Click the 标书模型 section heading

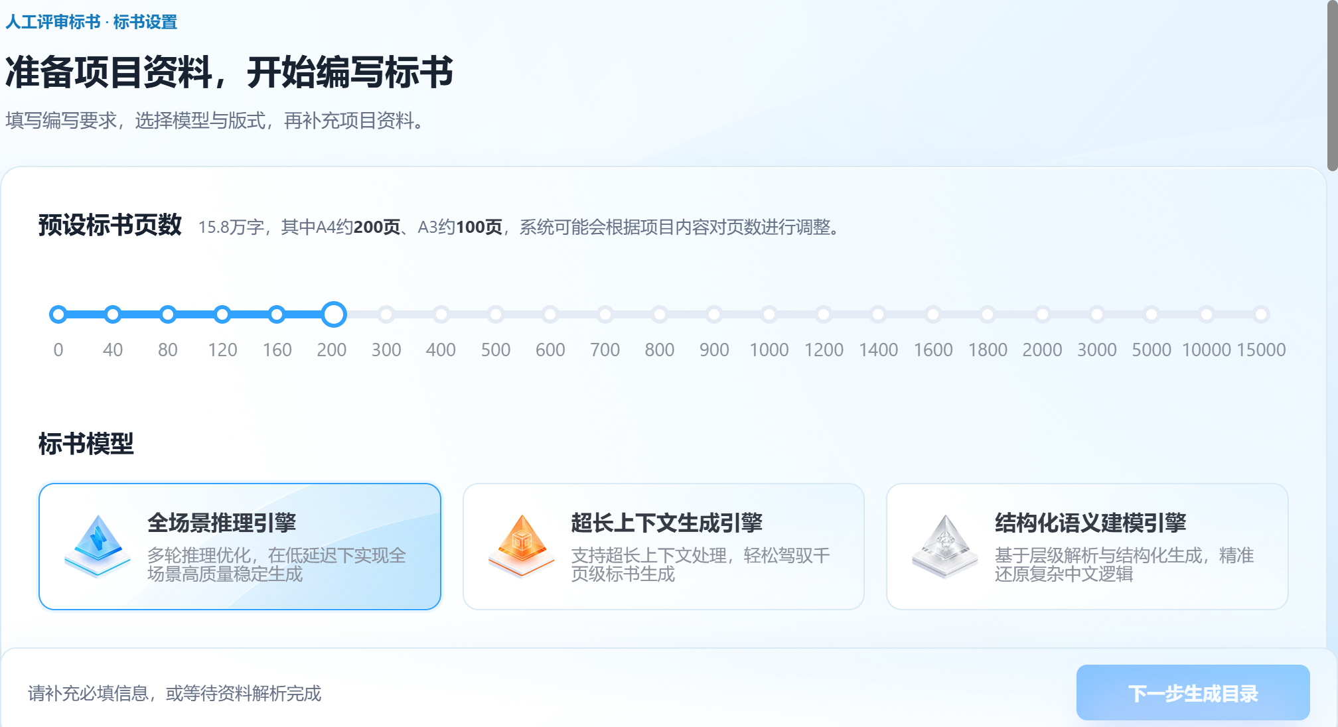pyautogui.click(x=86, y=444)
